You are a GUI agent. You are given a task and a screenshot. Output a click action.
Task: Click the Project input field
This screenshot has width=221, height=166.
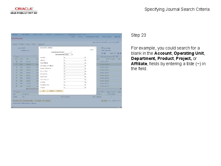pos(74,88)
